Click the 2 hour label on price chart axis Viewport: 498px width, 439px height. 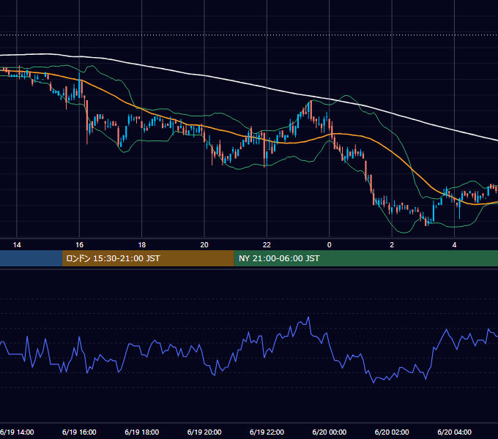point(392,245)
